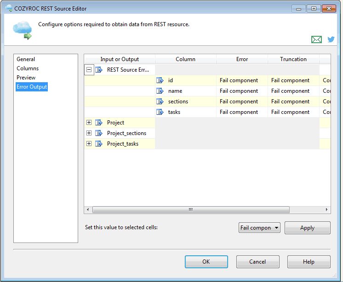Switch to the Columns page
The width and height of the screenshot is (343, 282).
click(28, 68)
